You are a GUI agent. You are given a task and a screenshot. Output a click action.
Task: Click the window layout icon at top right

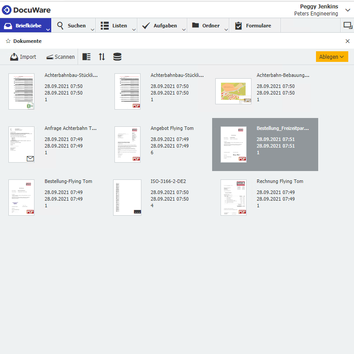pyautogui.click(x=347, y=26)
